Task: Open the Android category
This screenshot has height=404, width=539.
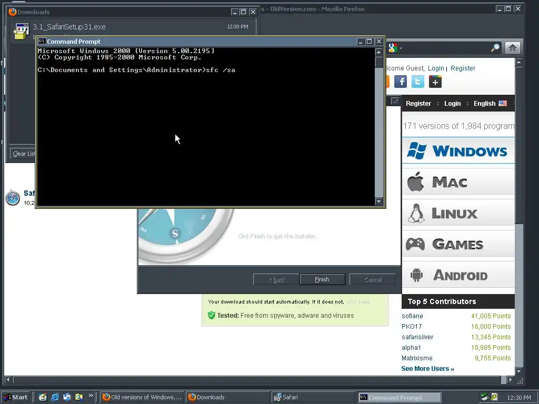Action: pyautogui.click(x=458, y=275)
